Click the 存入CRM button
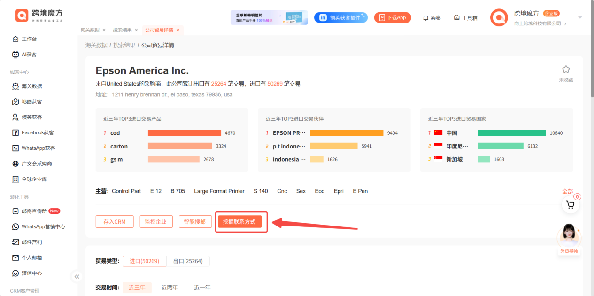This screenshot has height=296, width=594. [x=115, y=222]
